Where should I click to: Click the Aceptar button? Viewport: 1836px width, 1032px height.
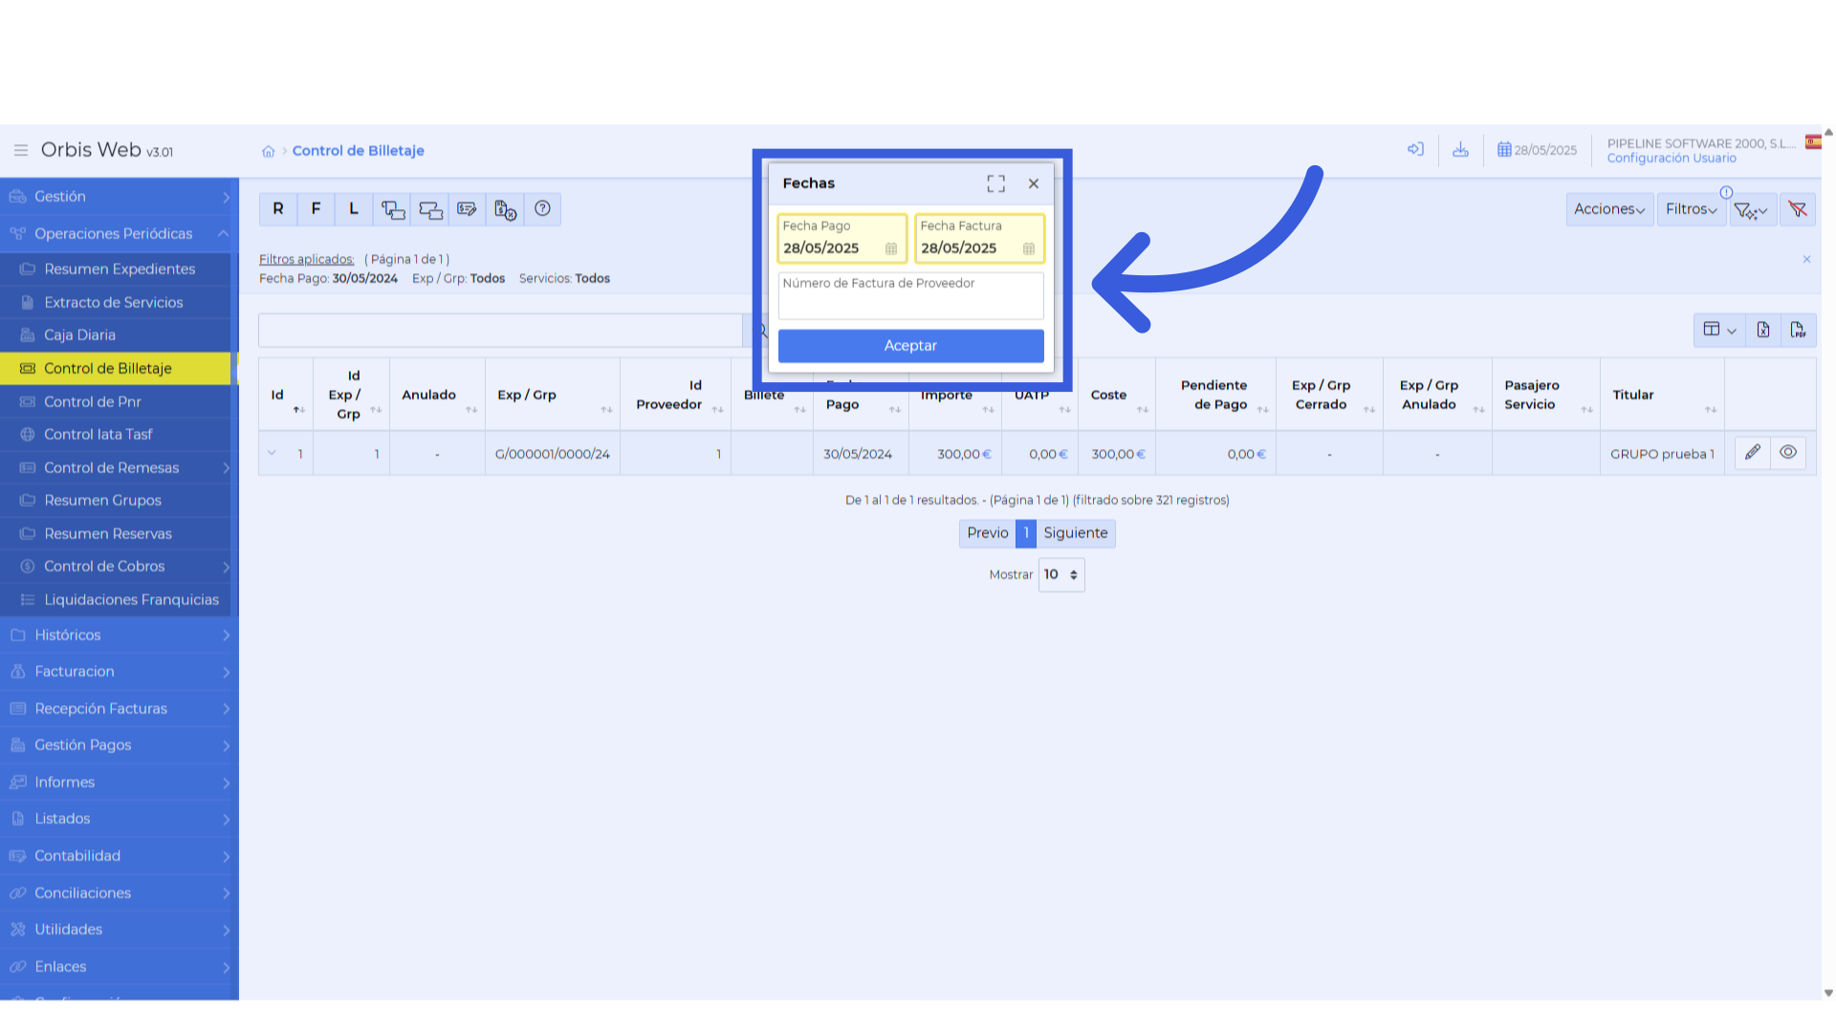910,346
